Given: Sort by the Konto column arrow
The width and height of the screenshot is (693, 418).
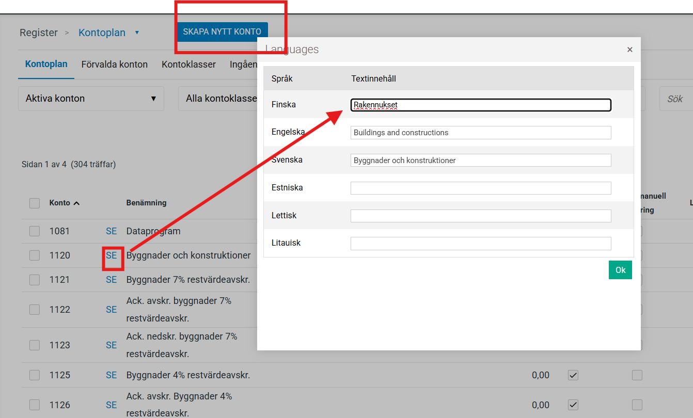Looking at the screenshot, I should [76, 203].
